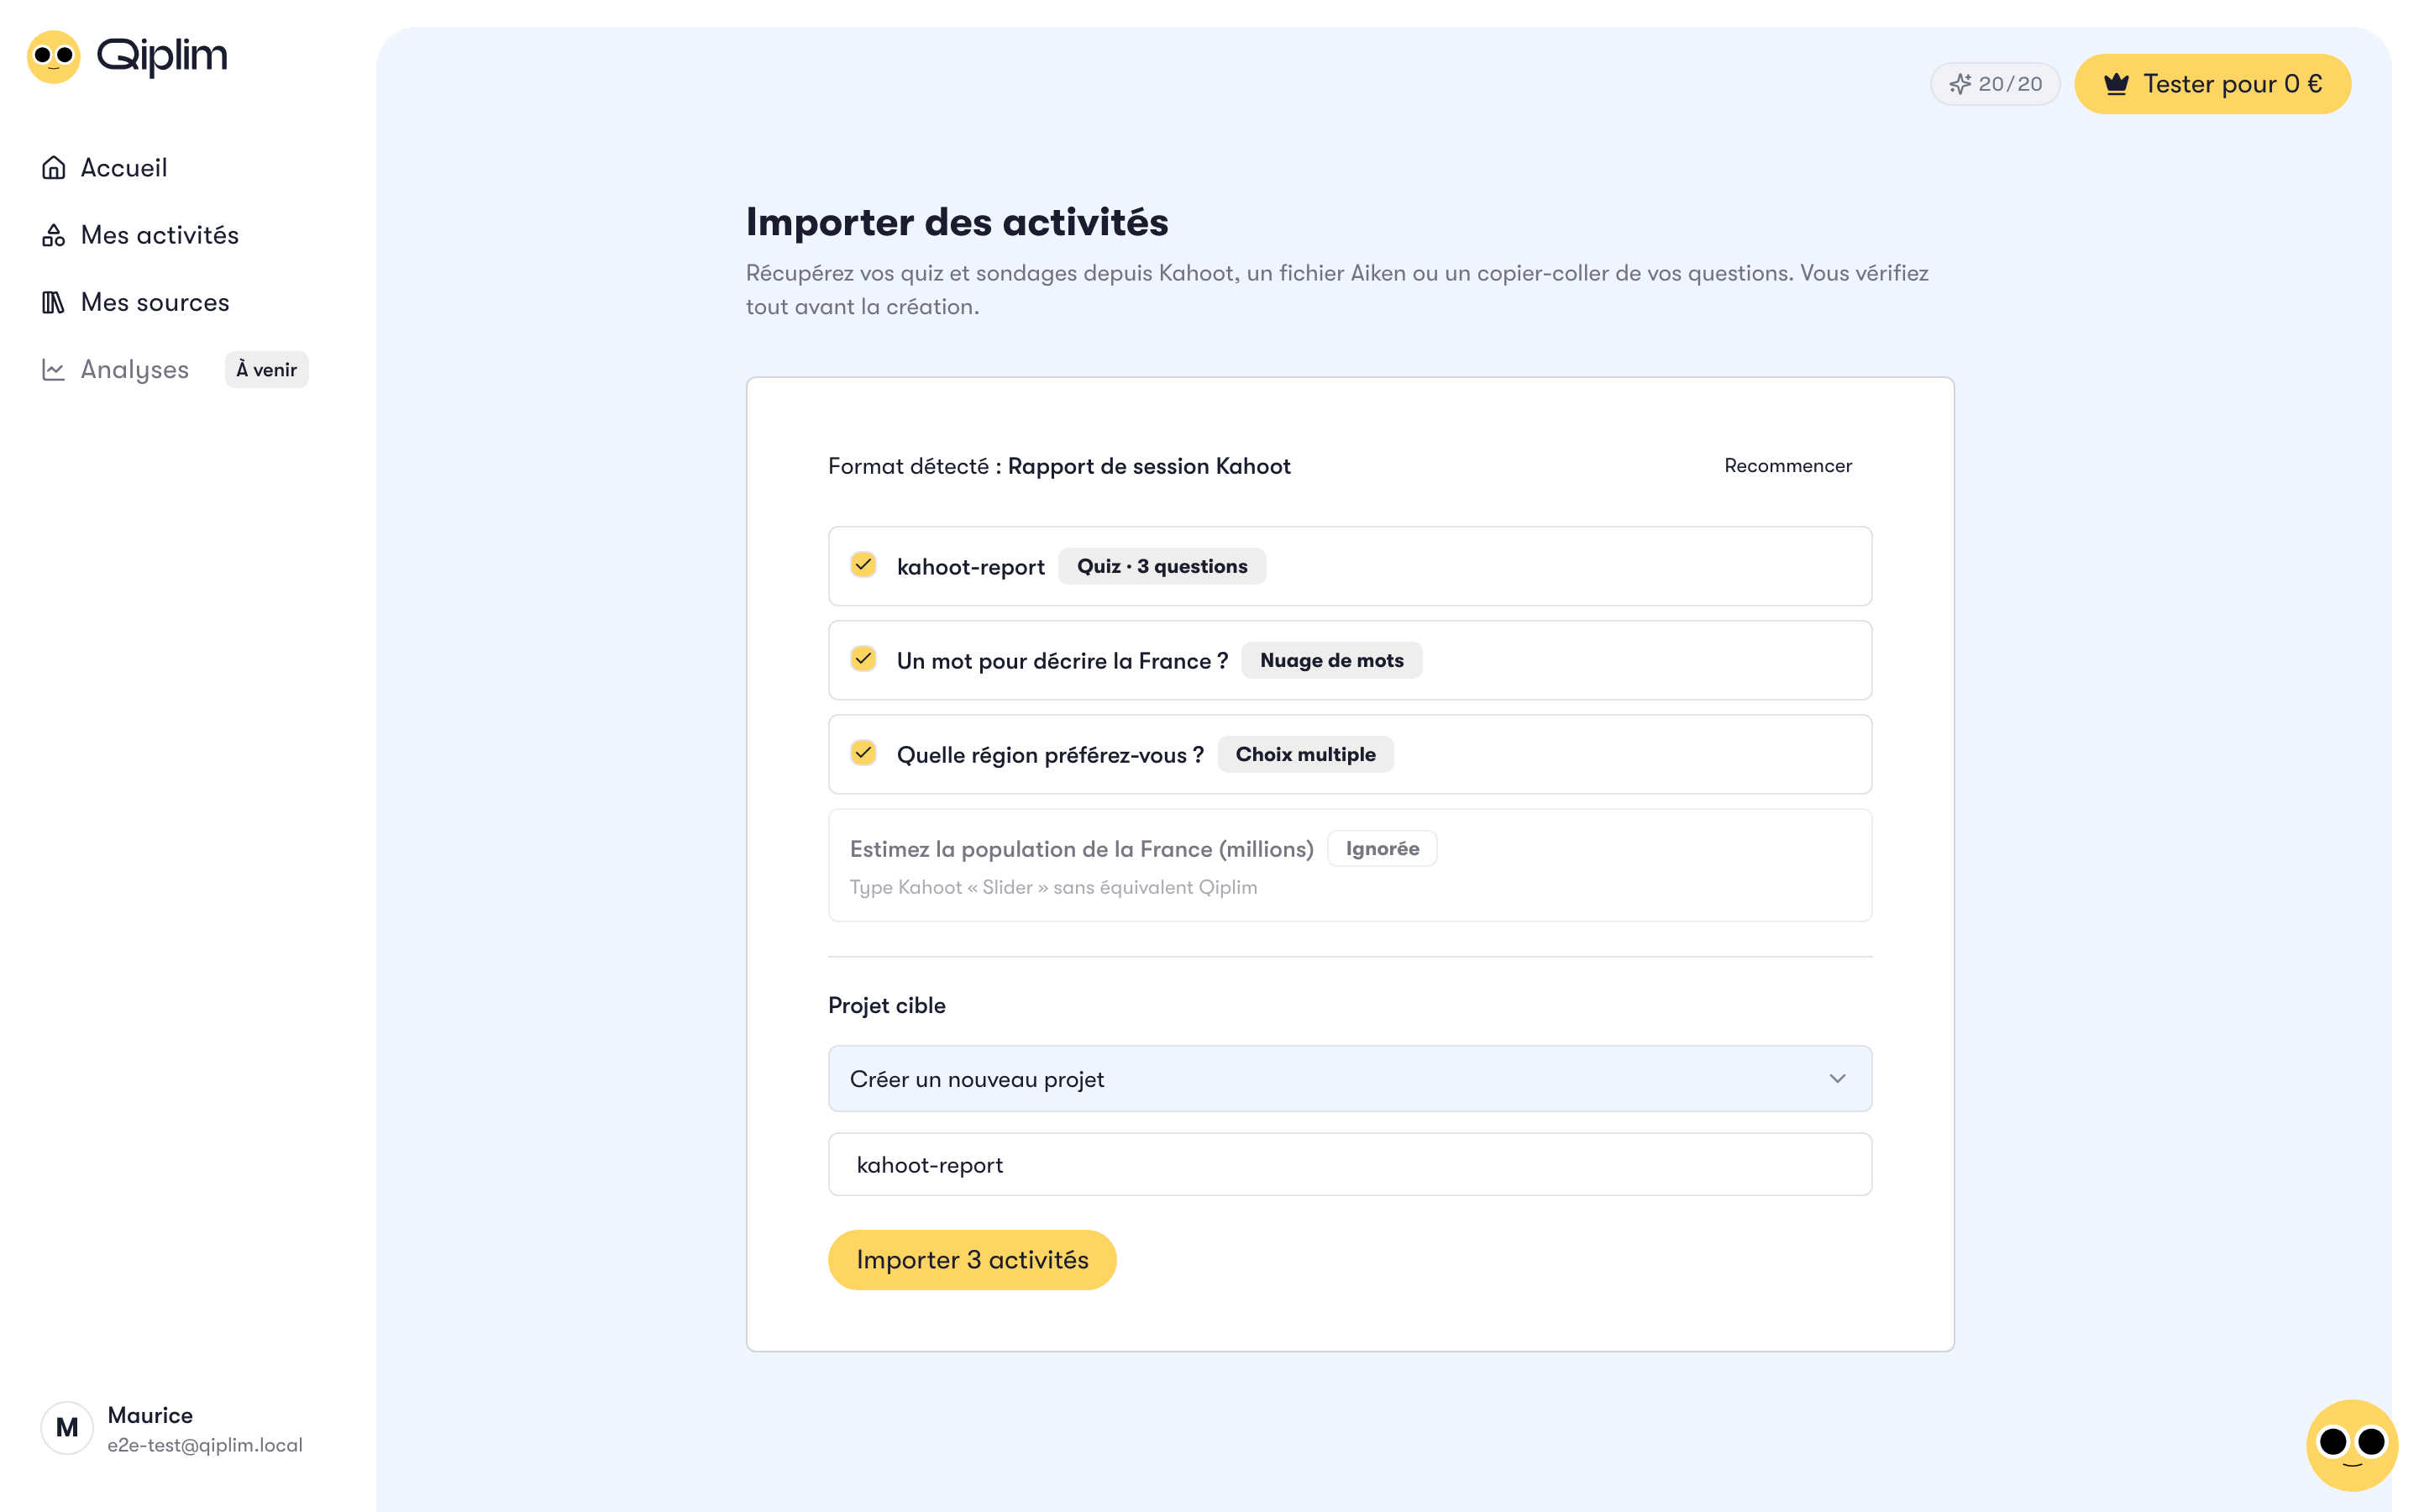Uncheck 'Quelle région préférez-vous' checkbox
The width and height of the screenshot is (2419, 1512).
coord(863,753)
